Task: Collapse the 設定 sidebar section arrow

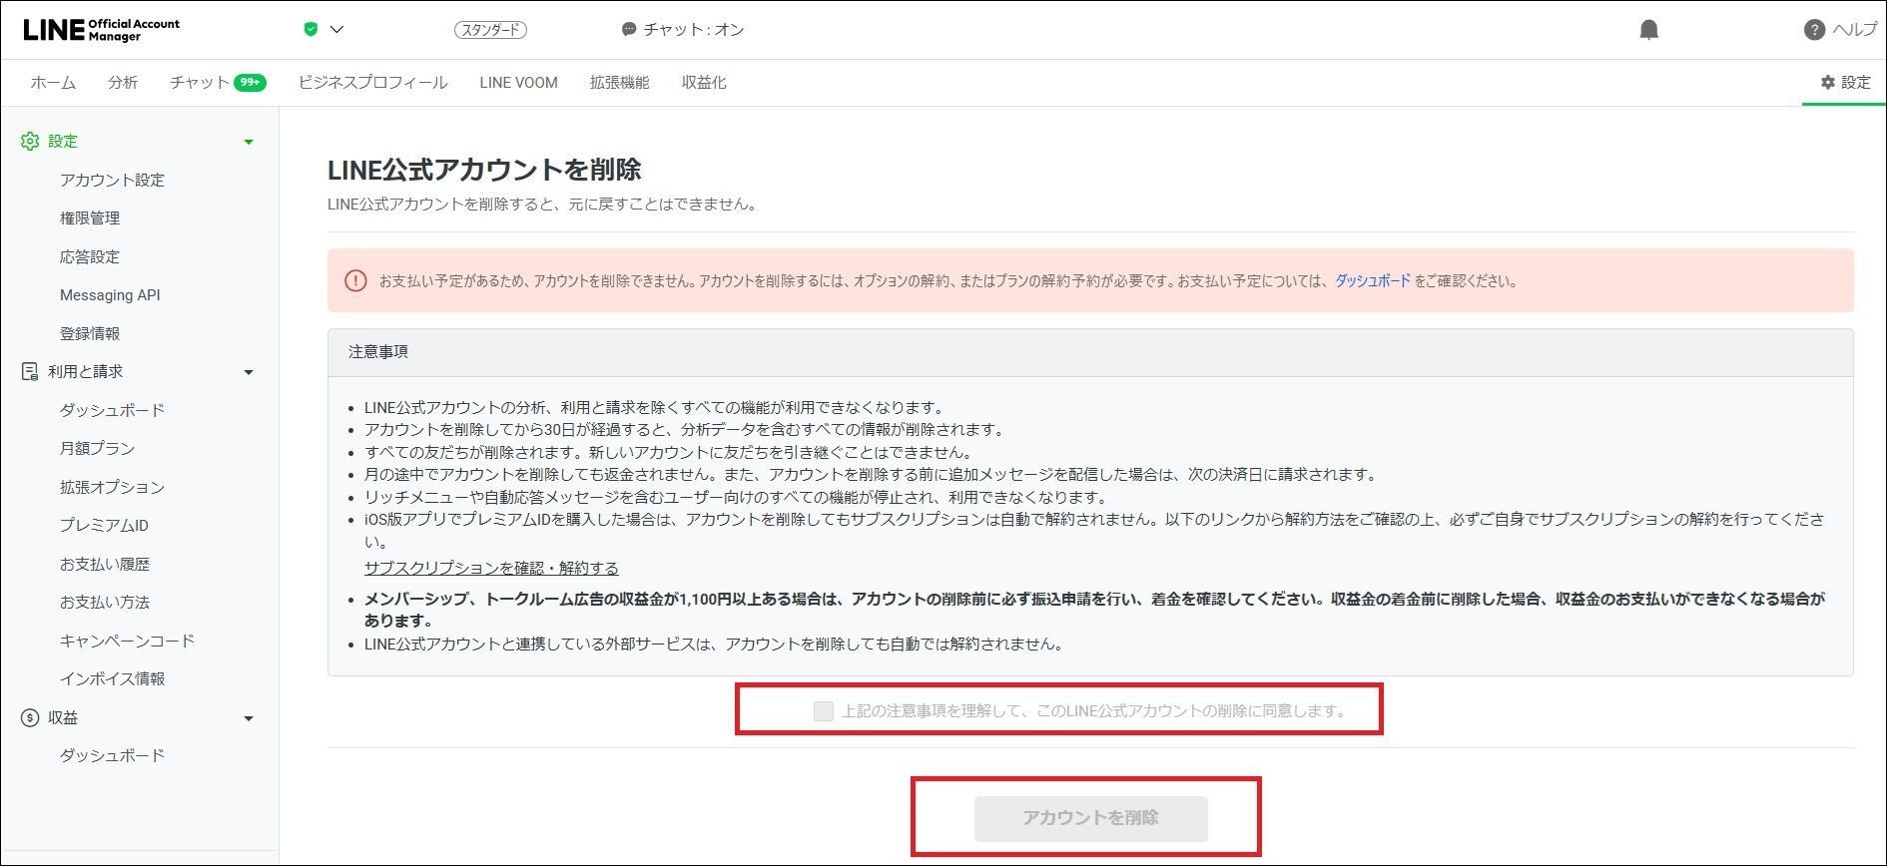Action: coord(249,142)
